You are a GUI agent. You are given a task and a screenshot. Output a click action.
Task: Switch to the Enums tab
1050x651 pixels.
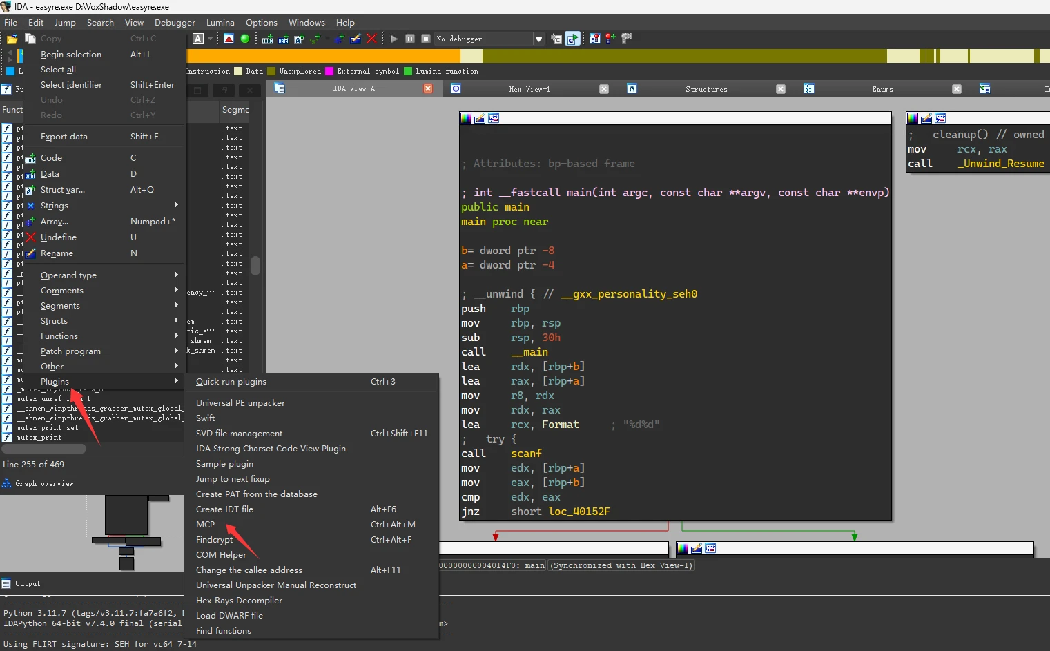pyautogui.click(x=882, y=89)
